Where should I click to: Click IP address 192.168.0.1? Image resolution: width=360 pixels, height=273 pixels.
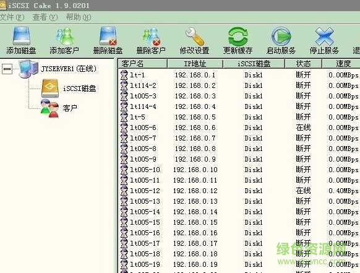195,75
